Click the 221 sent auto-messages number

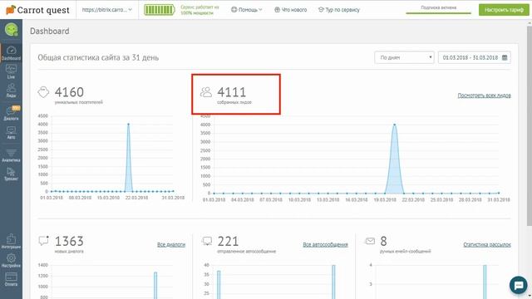click(228, 241)
